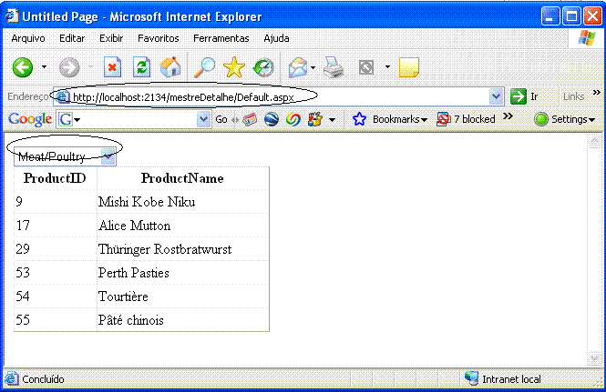Image resolution: width=606 pixels, height=392 pixels.
Task: Click the Windows flag logo throbber
Action: pyautogui.click(x=586, y=38)
